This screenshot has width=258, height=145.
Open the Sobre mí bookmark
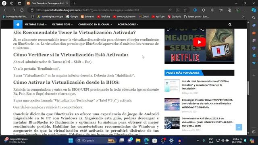87,17
